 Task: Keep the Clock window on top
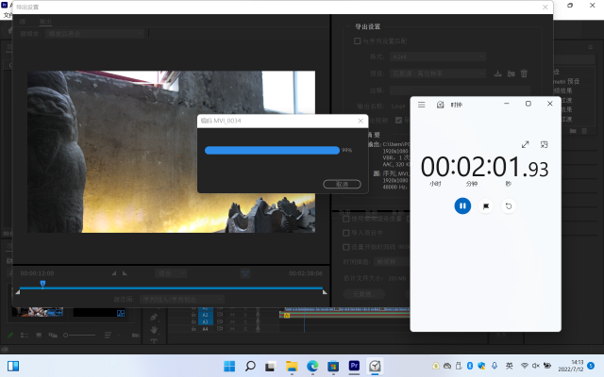544,144
